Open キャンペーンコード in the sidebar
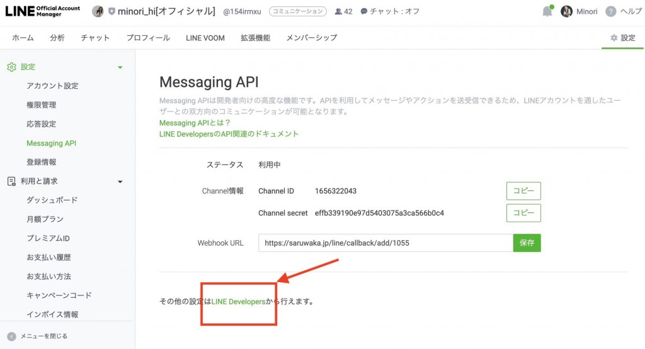 click(x=59, y=295)
